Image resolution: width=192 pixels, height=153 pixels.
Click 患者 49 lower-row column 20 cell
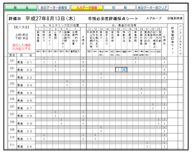pos(141,93)
